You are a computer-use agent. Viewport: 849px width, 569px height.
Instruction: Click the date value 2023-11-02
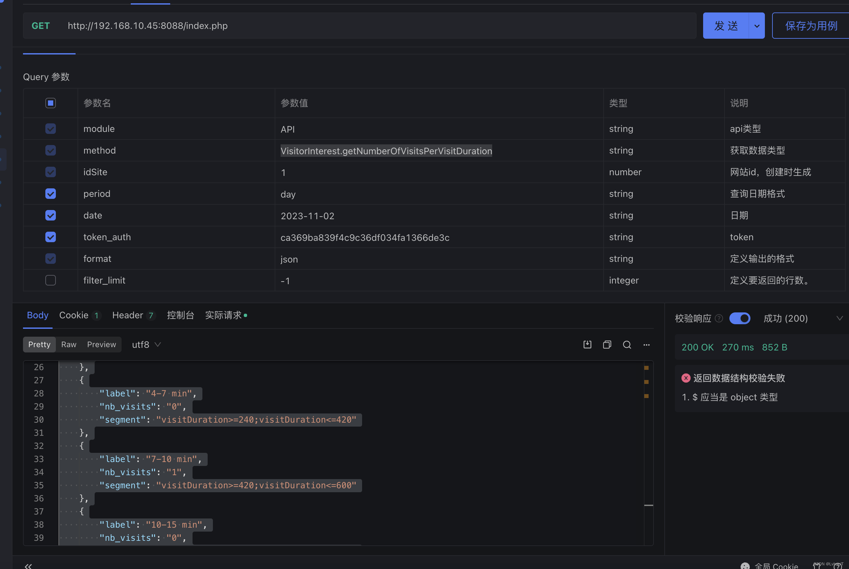point(307,216)
